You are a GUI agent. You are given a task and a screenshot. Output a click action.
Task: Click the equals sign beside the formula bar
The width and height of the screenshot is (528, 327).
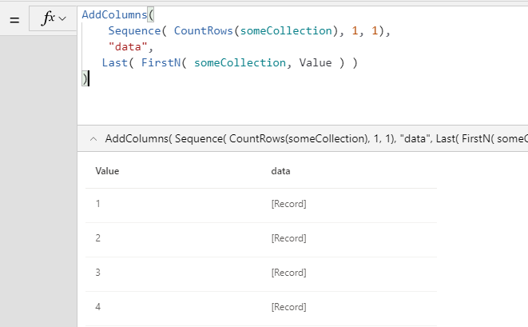(x=14, y=19)
